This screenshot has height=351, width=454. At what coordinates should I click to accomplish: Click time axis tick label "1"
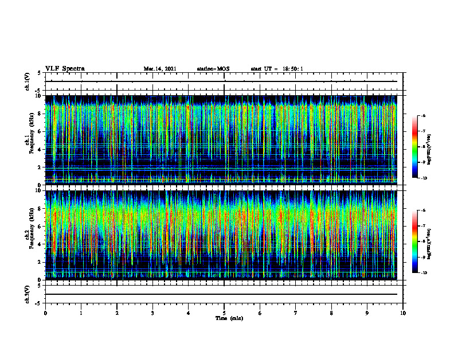(81, 313)
